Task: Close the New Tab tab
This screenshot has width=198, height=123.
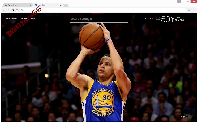Action: [60, 5]
